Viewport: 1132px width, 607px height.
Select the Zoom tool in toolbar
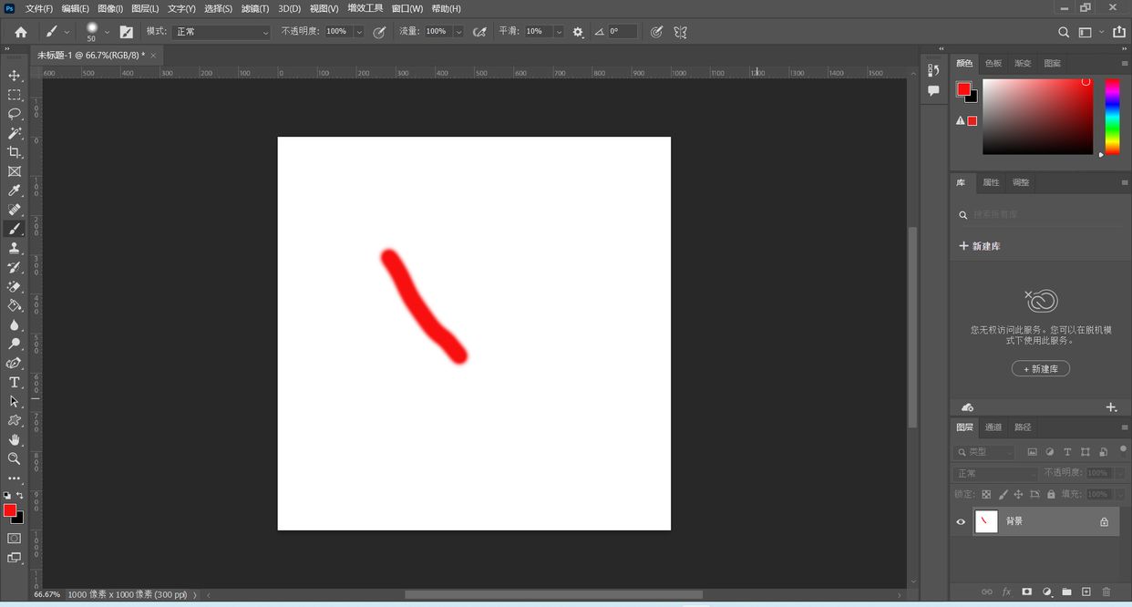pos(15,458)
